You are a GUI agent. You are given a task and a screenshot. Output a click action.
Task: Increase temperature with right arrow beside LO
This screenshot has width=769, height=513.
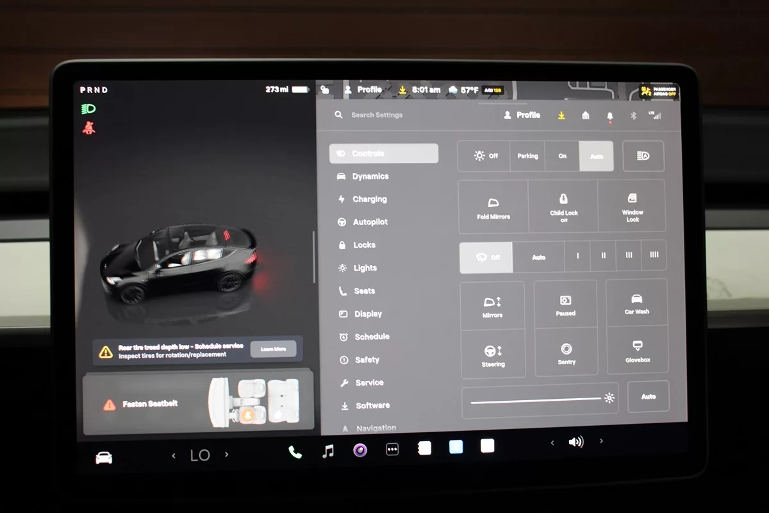tap(226, 455)
